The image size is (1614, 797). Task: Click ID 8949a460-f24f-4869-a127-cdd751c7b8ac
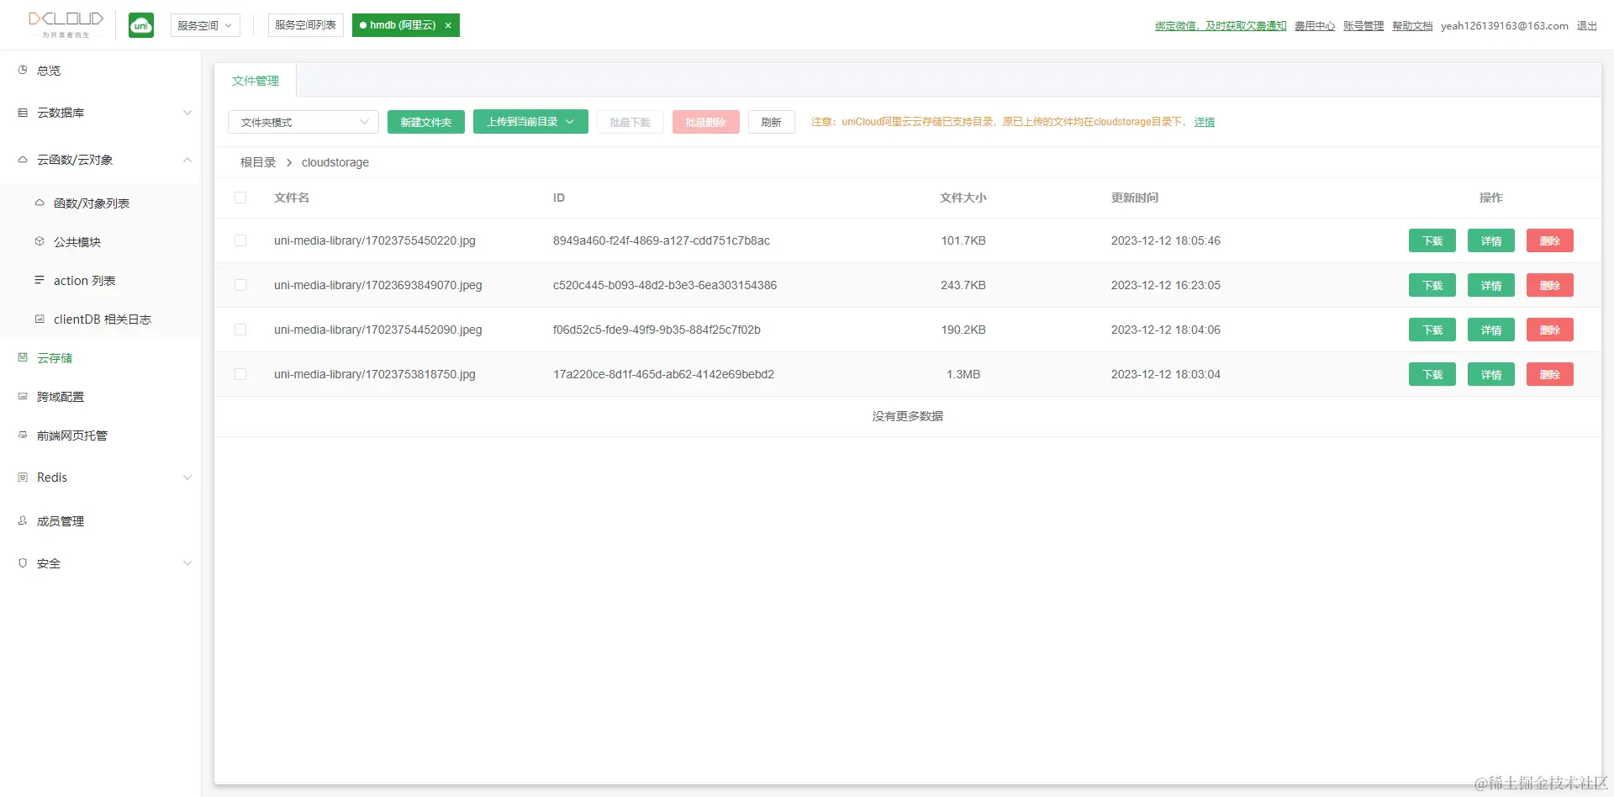tap(662, 240)
